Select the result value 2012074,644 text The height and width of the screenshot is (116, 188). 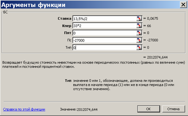pyautogui.click(x=157, y=57)
